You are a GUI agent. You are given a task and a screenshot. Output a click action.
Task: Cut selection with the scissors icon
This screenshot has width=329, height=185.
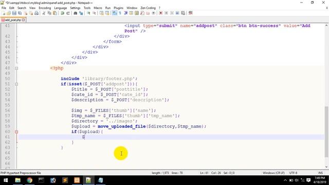tap(44, 13)
